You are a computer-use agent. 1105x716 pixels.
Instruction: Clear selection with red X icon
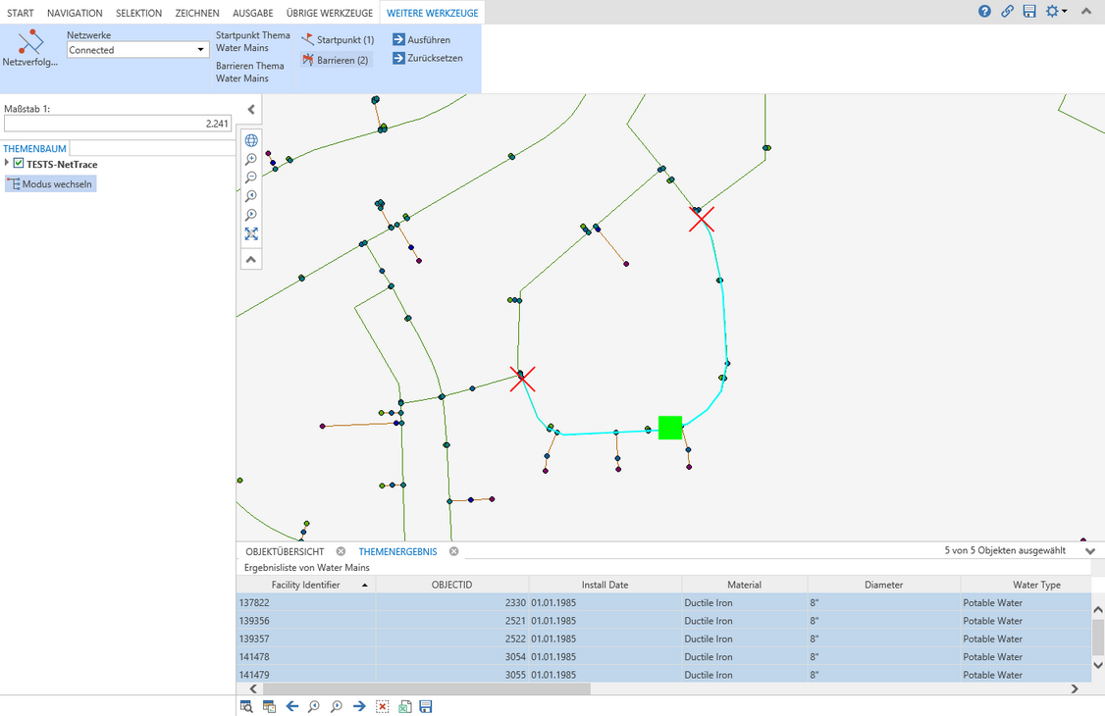pyautogui.click(x=383, y=706)
